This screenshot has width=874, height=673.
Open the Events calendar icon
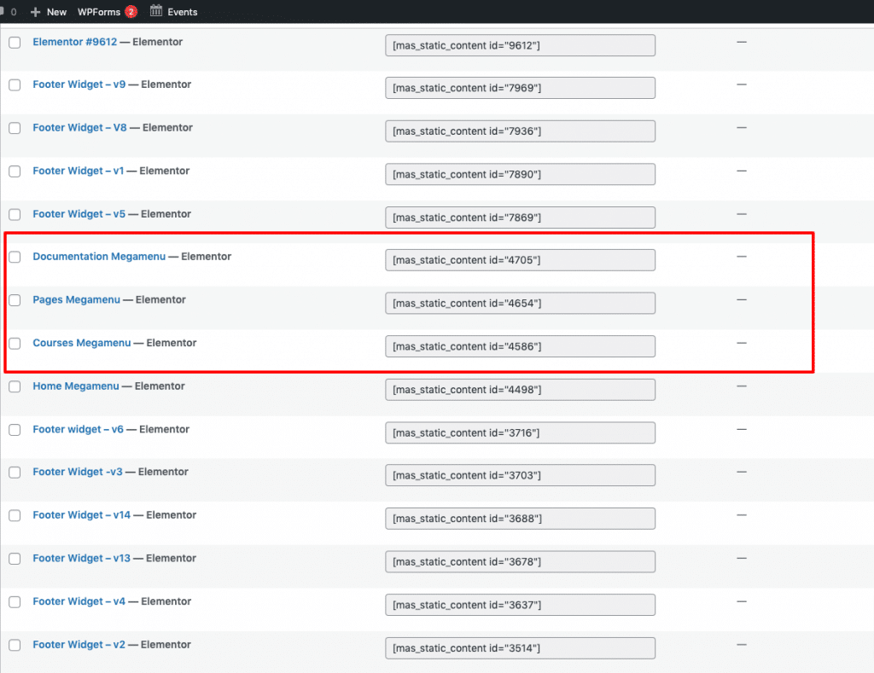tap(156, 10)
